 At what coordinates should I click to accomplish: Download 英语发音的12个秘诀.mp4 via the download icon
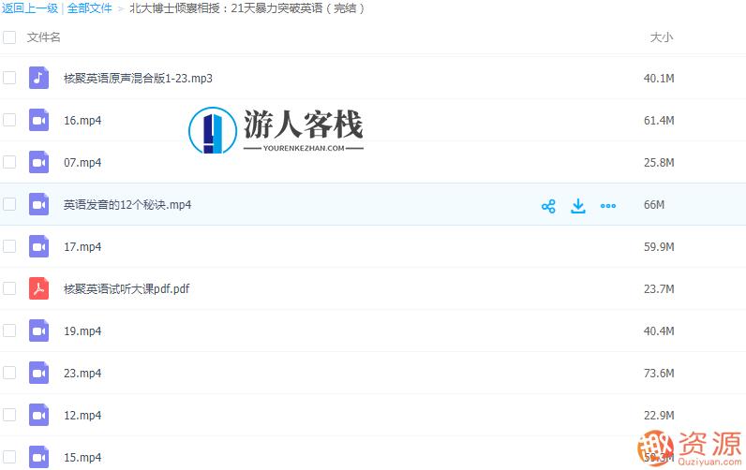(578, 206)
